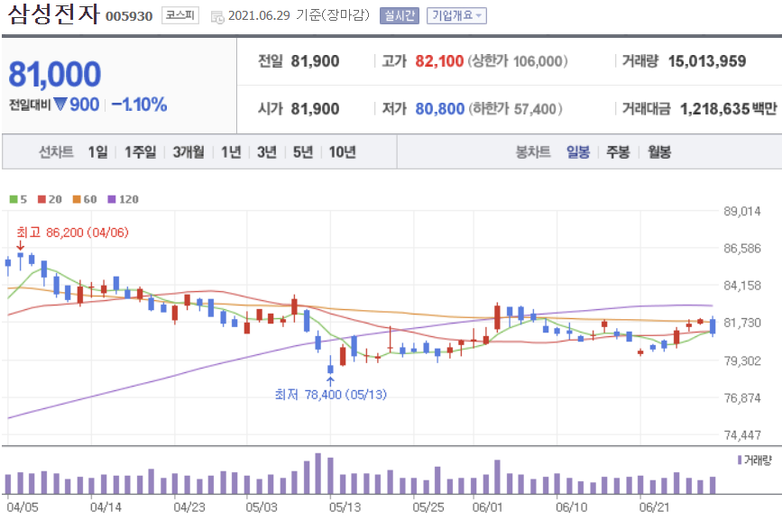Click the orange 60-day moving average swatch
782x520 pixels.
coord(77,199)
